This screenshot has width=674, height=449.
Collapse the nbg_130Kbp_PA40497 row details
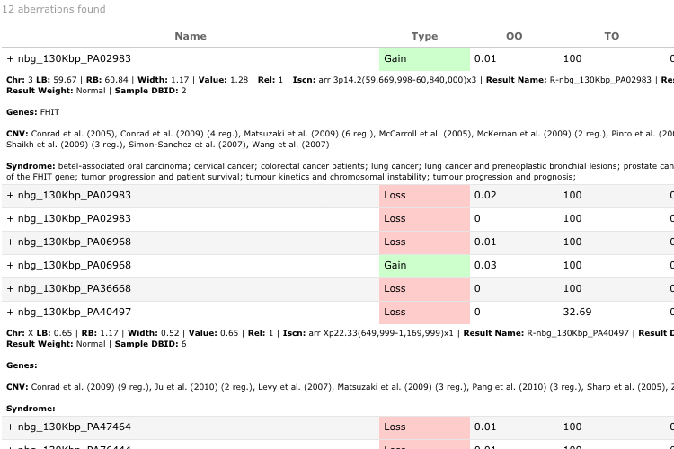(10, 313)
